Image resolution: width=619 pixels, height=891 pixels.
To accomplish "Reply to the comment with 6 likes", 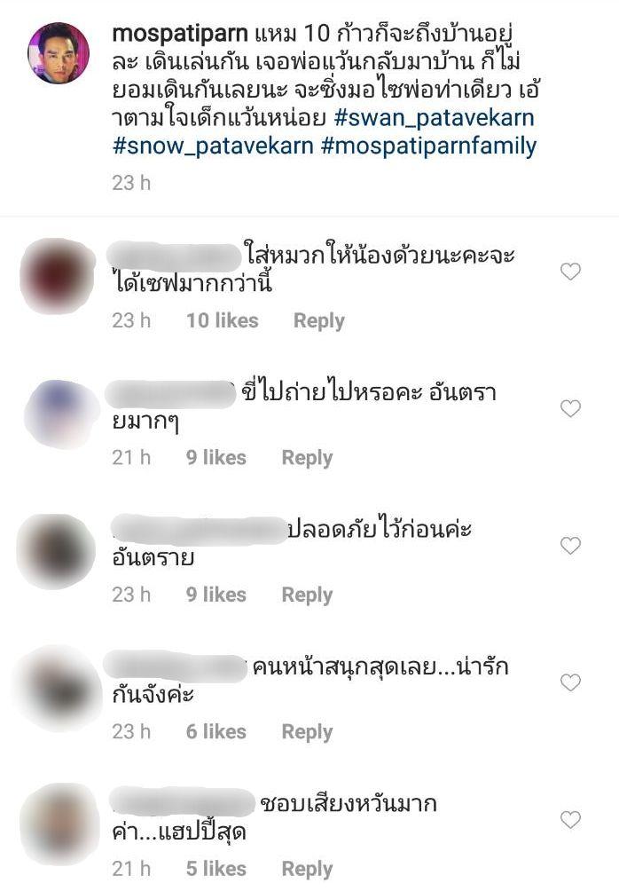I will 307,732.
